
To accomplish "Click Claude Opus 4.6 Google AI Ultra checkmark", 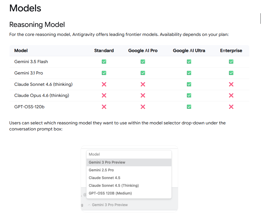I will click(189, 96).
